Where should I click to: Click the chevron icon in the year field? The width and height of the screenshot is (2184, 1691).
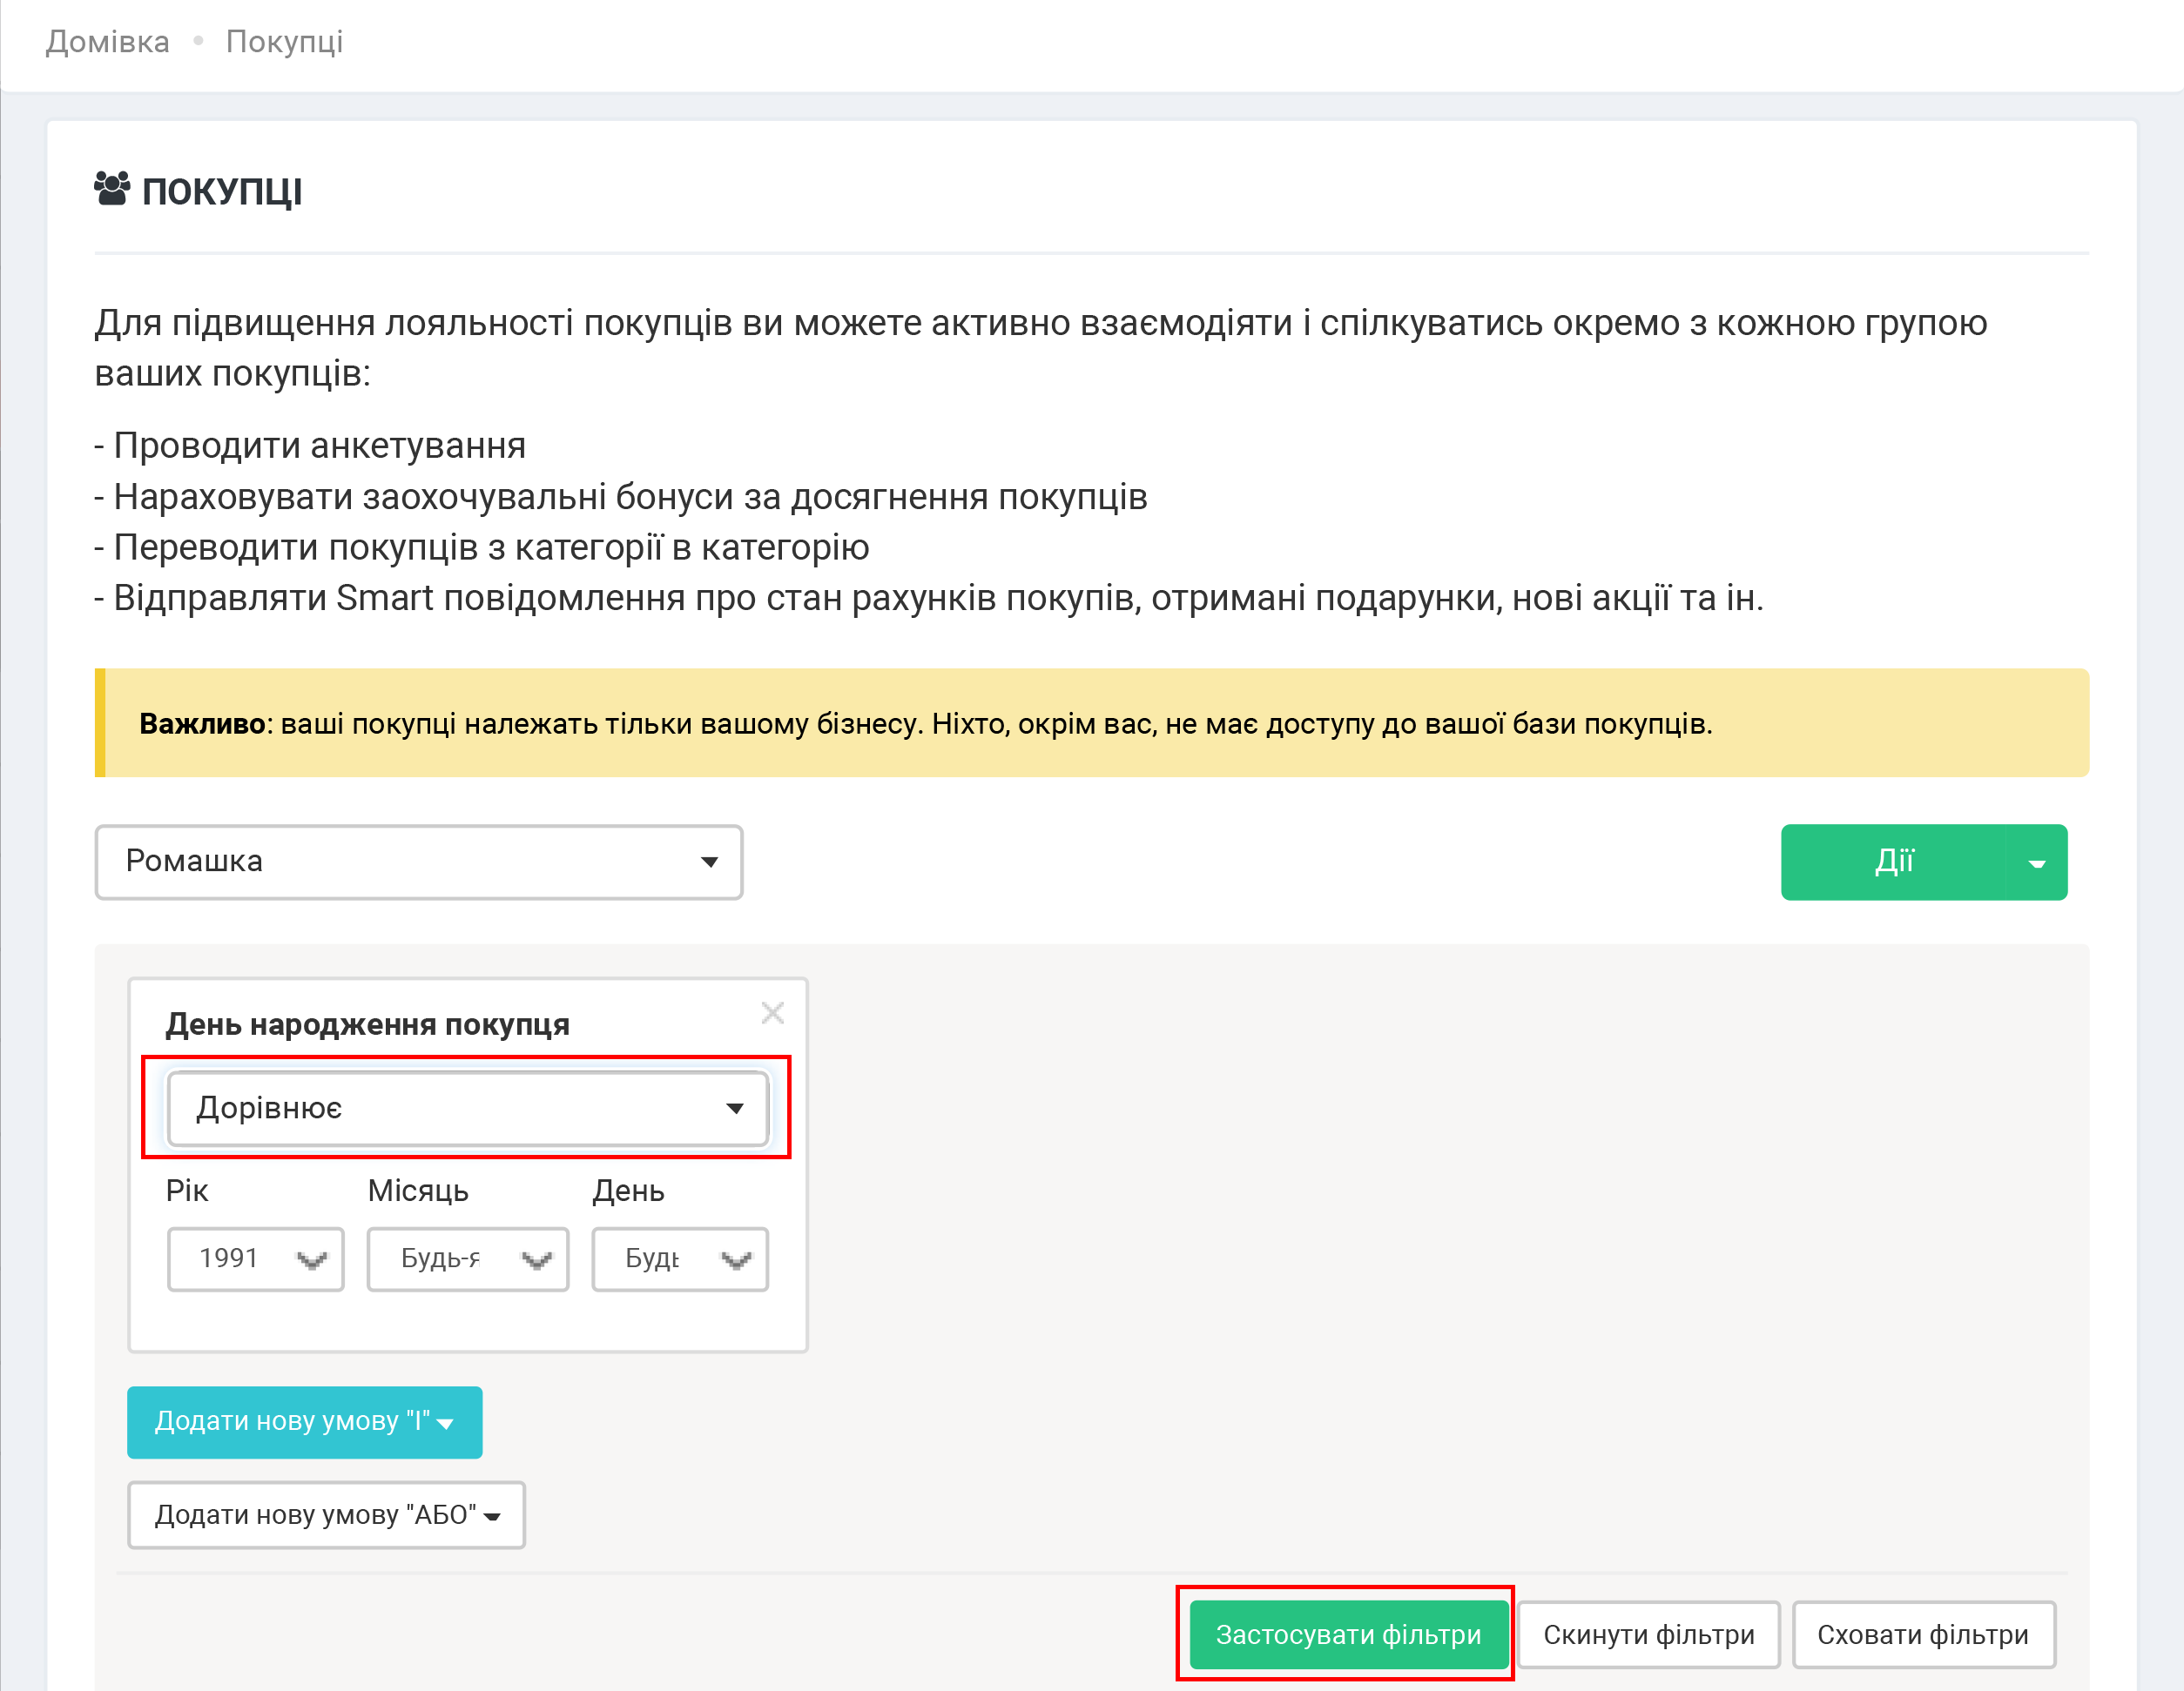coord(312,1260)
